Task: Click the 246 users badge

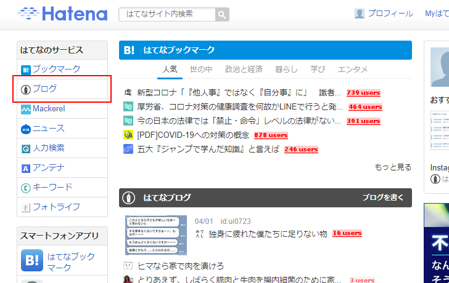Action: click(x=301, y=149)
